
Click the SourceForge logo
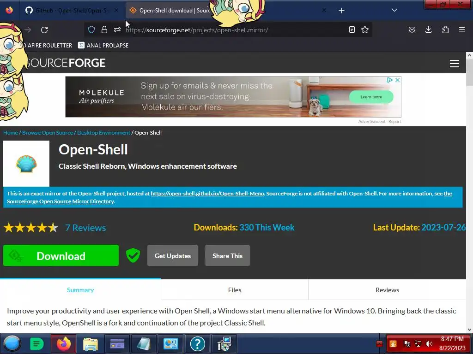tap(66, 63)
